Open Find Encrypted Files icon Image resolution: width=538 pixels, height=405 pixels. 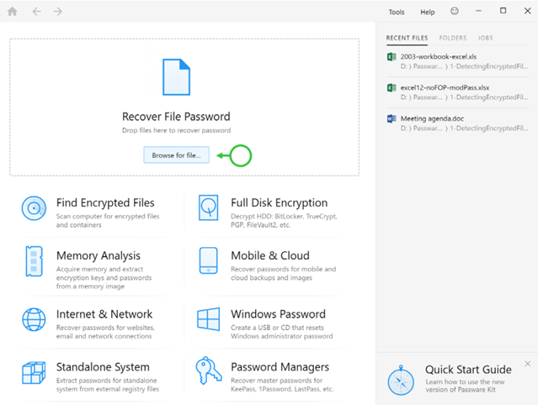pyautogui.click(x=34, y=208)
